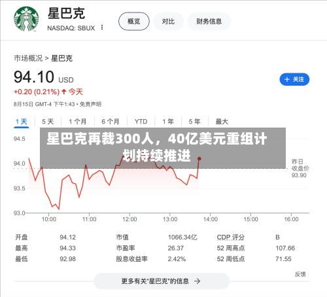Click the 星巴克 breadcrumb entry
The image size is (327, 297).
point(61,58)
